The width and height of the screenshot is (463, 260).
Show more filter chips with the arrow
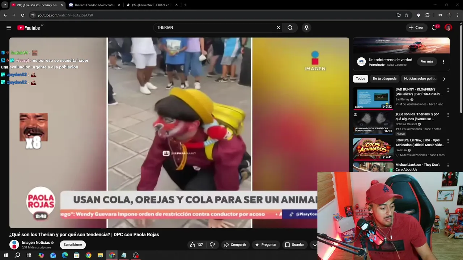[444, 79]
